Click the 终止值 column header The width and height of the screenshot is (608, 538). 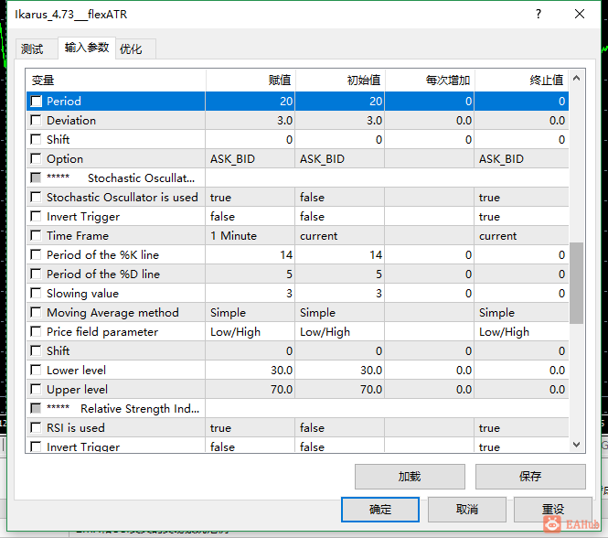[521, 81]
